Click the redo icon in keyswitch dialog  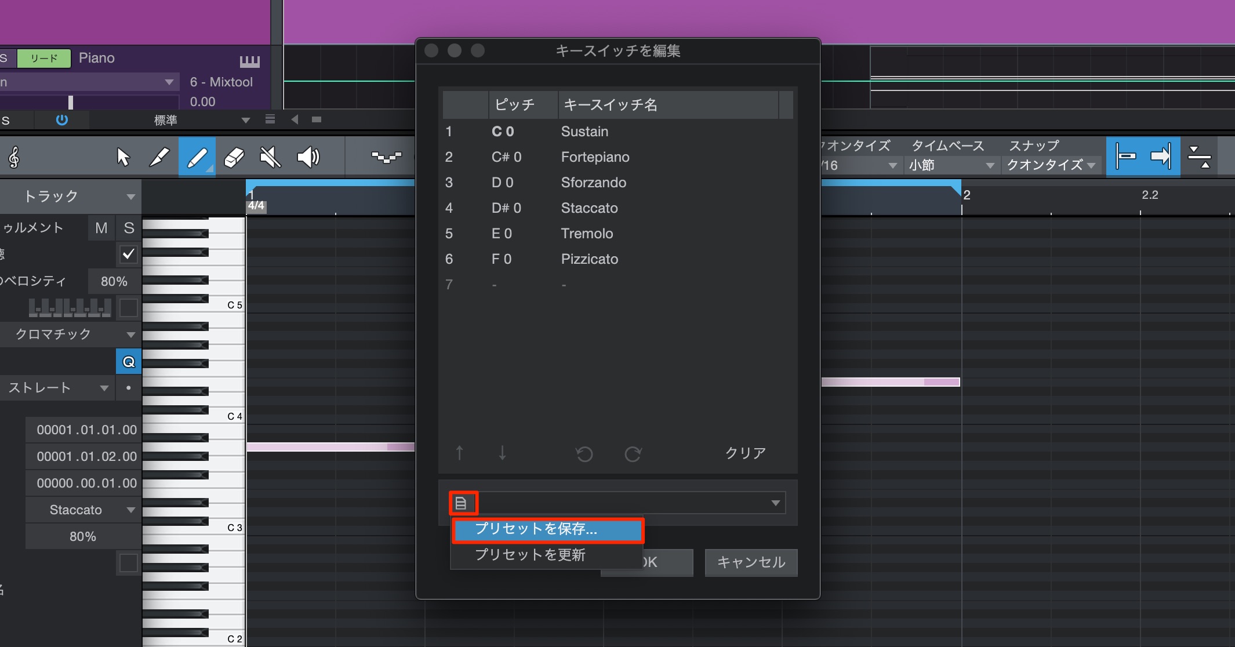coord(633,453)
